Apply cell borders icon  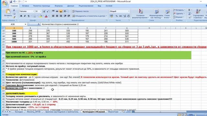[35, 16]
